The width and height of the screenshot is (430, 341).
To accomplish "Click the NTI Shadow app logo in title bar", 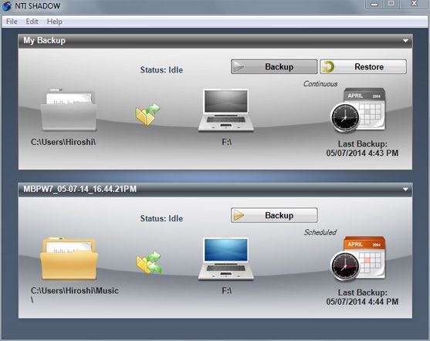I will (7, 5).
